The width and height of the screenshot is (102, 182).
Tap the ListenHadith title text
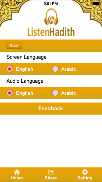(51, 32)
